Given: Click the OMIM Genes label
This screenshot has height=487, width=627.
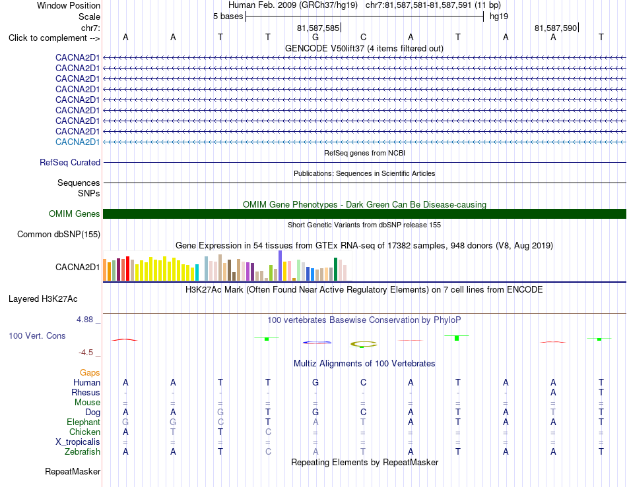Looking at the screenshot, I should tap(75, 214).
